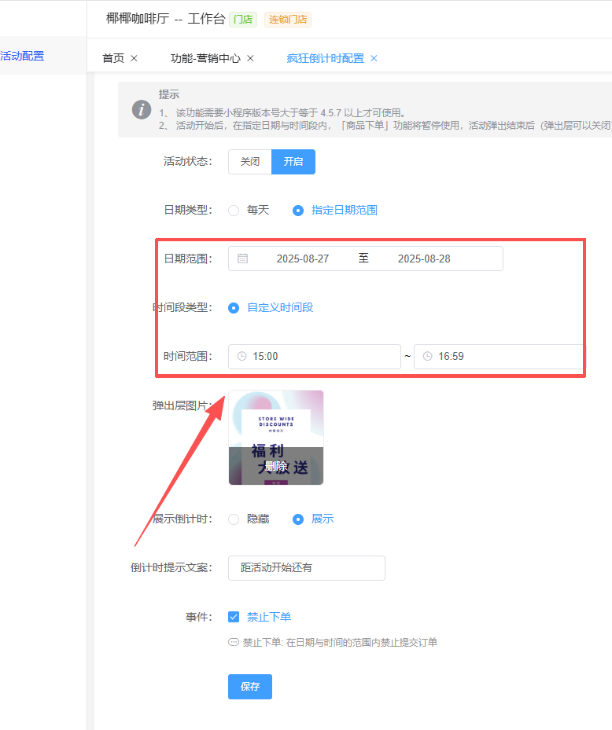Close the 功能-营销中心 tab
The width and height of the screenshot is (612, 730).
click(x=250, y=58)
